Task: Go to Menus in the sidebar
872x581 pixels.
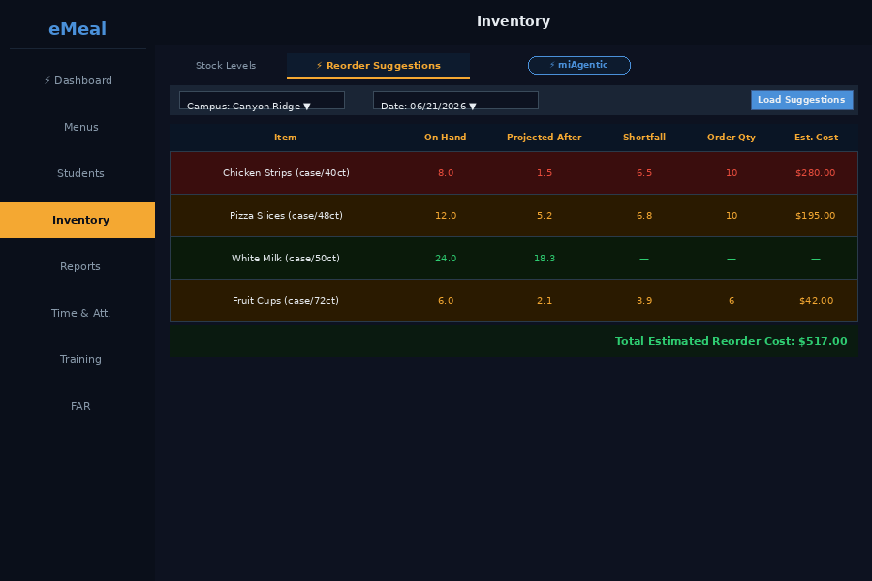Action: (x=78, y=127)
